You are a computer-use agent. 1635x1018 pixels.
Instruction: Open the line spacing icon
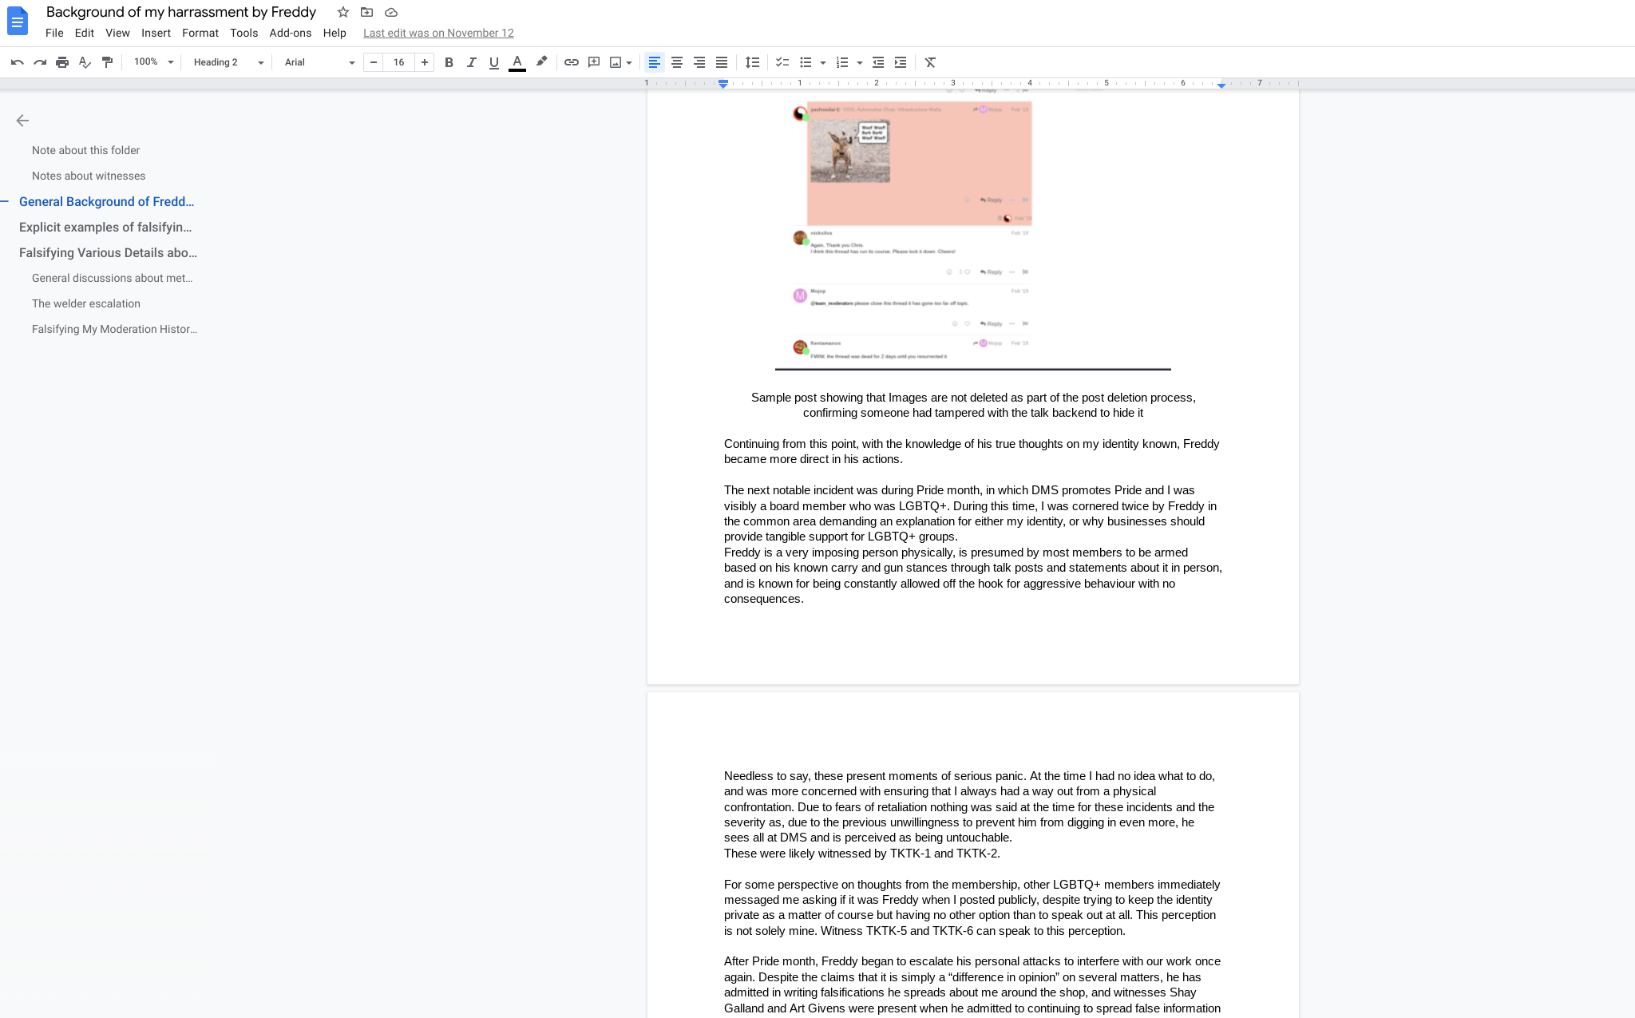[x=752, y=62]
